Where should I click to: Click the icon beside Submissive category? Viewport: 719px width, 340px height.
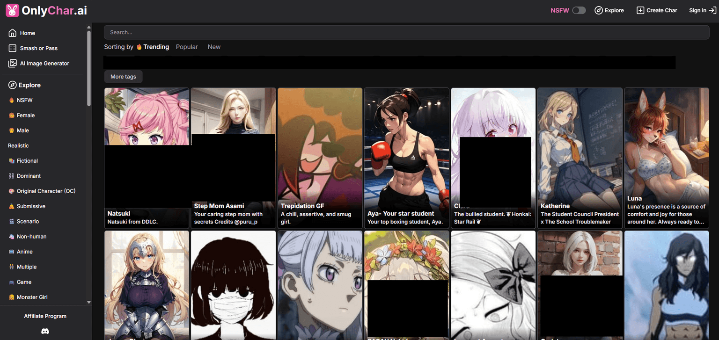click(12, 206)
